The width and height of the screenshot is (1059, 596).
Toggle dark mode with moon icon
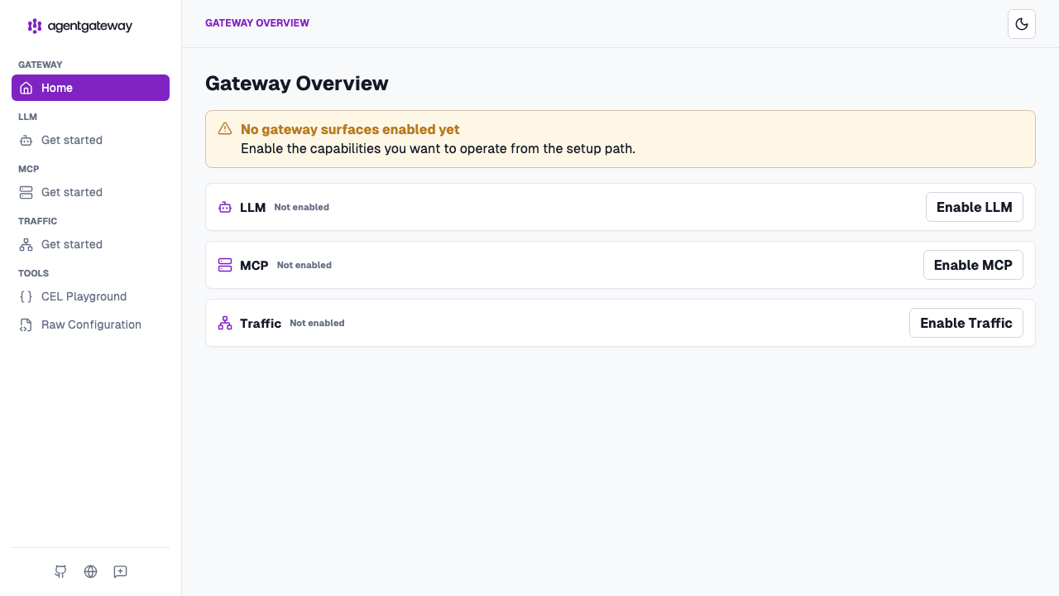pyautogui.click(x=1022, y=24)
